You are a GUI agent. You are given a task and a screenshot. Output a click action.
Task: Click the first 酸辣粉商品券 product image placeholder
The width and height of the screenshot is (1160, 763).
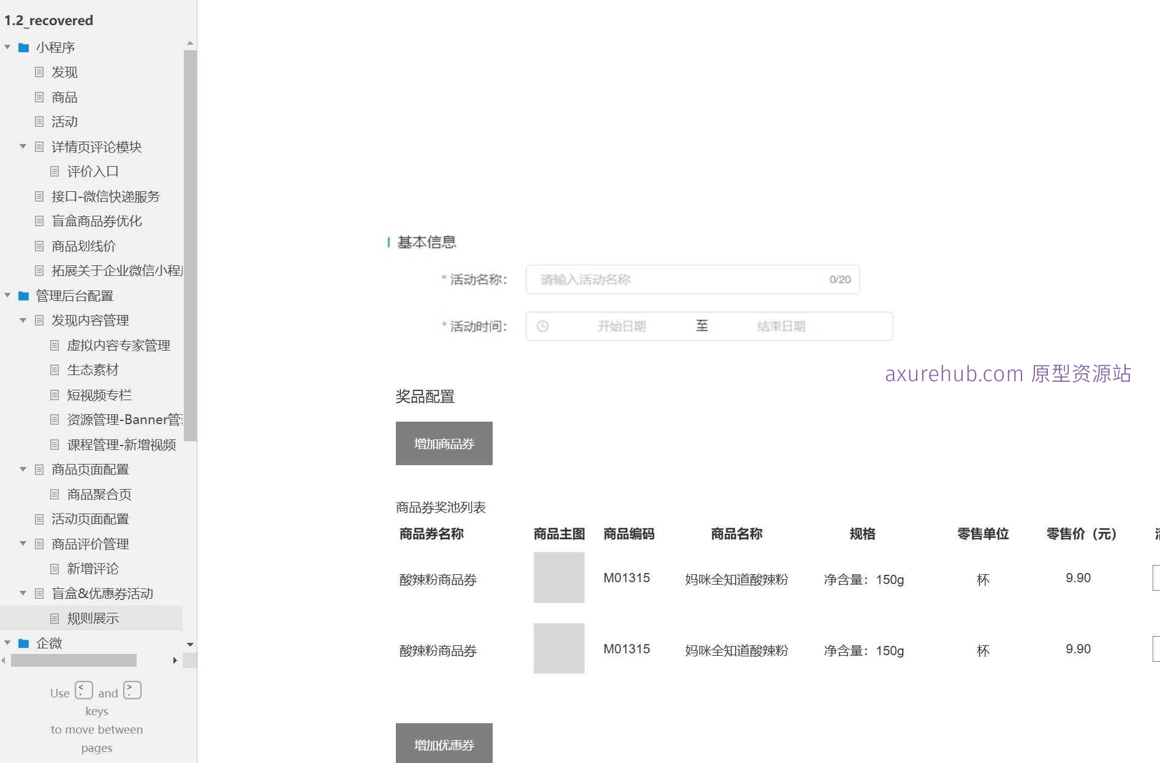(558, 578)
